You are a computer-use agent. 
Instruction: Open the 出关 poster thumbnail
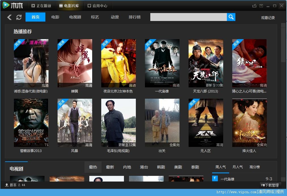(x=162, y=123)
